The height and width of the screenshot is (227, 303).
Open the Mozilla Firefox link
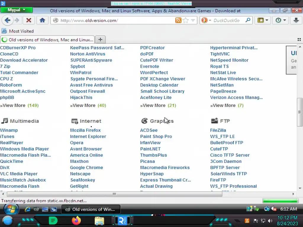[x=86, y=130]
